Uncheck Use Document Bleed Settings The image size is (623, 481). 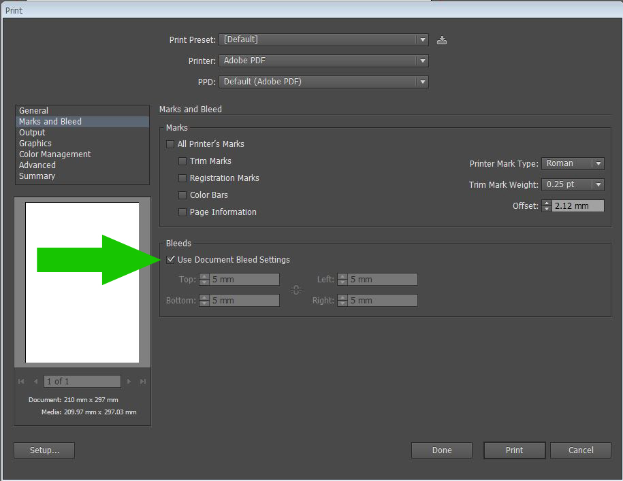pyautogui.click(x=170, y=260)
